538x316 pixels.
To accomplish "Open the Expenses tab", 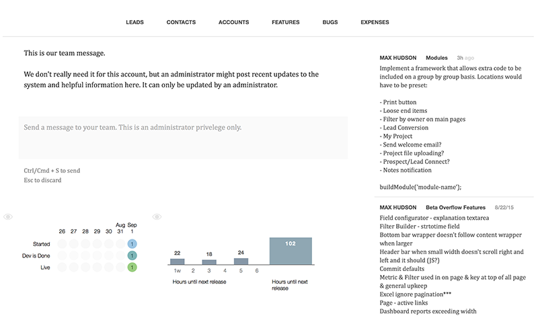I will 375,22.
